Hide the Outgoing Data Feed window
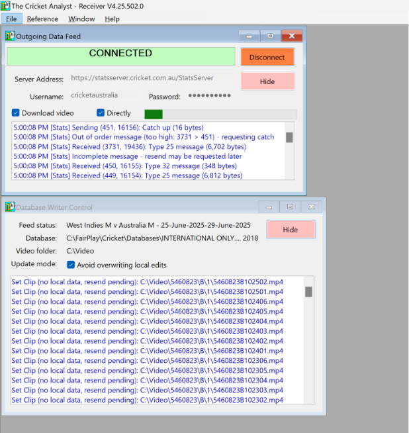This screenshot has width=409, height=433. click(267, 81)
